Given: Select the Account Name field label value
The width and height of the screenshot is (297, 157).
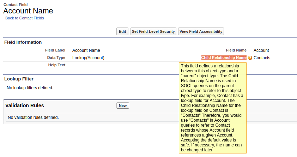Looking at the screenshot, I should click(x=86, y=50).
